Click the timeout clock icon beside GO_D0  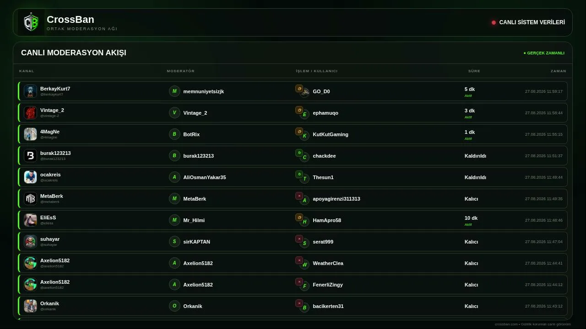(299, 89)
